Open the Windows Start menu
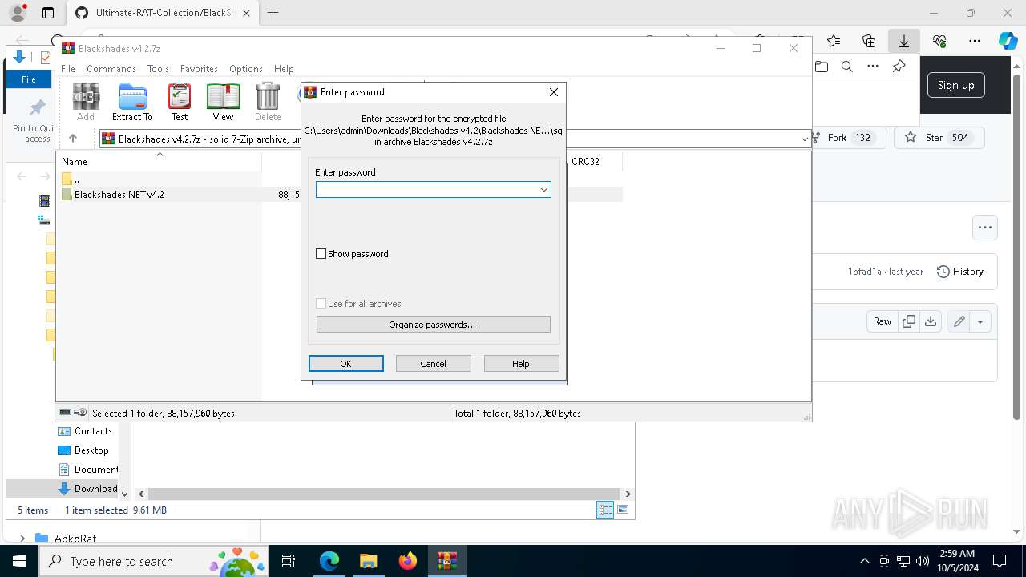Image resolution: width=1026 pixels, height=577 pixels. tap(19, 561)
